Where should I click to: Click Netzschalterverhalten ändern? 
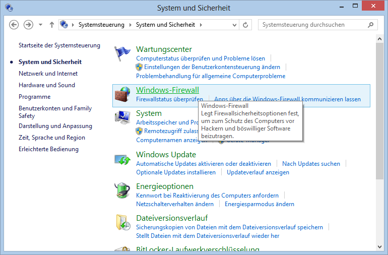(175, 204)
